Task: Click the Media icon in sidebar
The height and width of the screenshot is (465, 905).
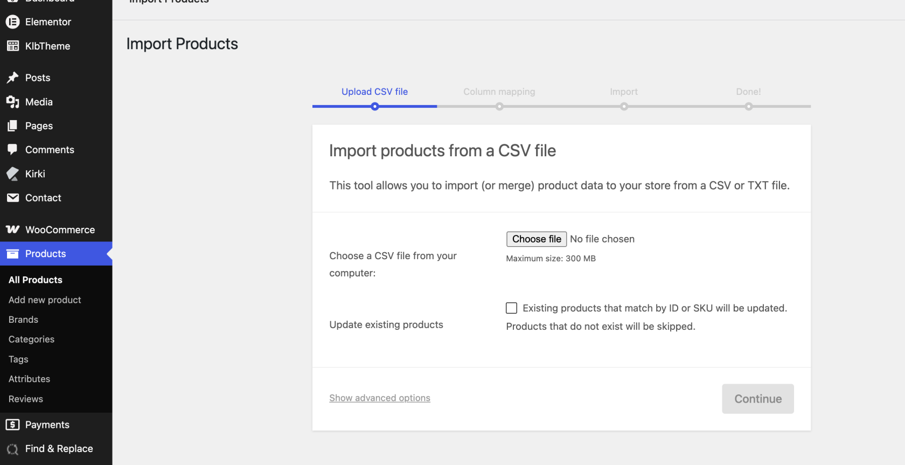Action: click(x=12, y=102)
